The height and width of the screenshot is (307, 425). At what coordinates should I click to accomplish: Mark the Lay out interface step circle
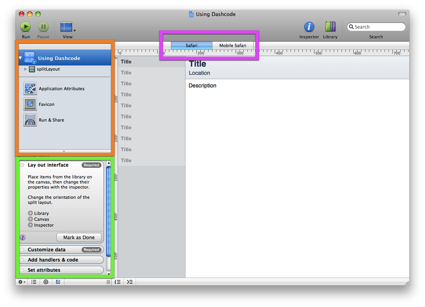pos(22,165)
